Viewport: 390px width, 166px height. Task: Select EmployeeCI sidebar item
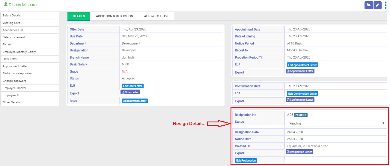(30, 95)
